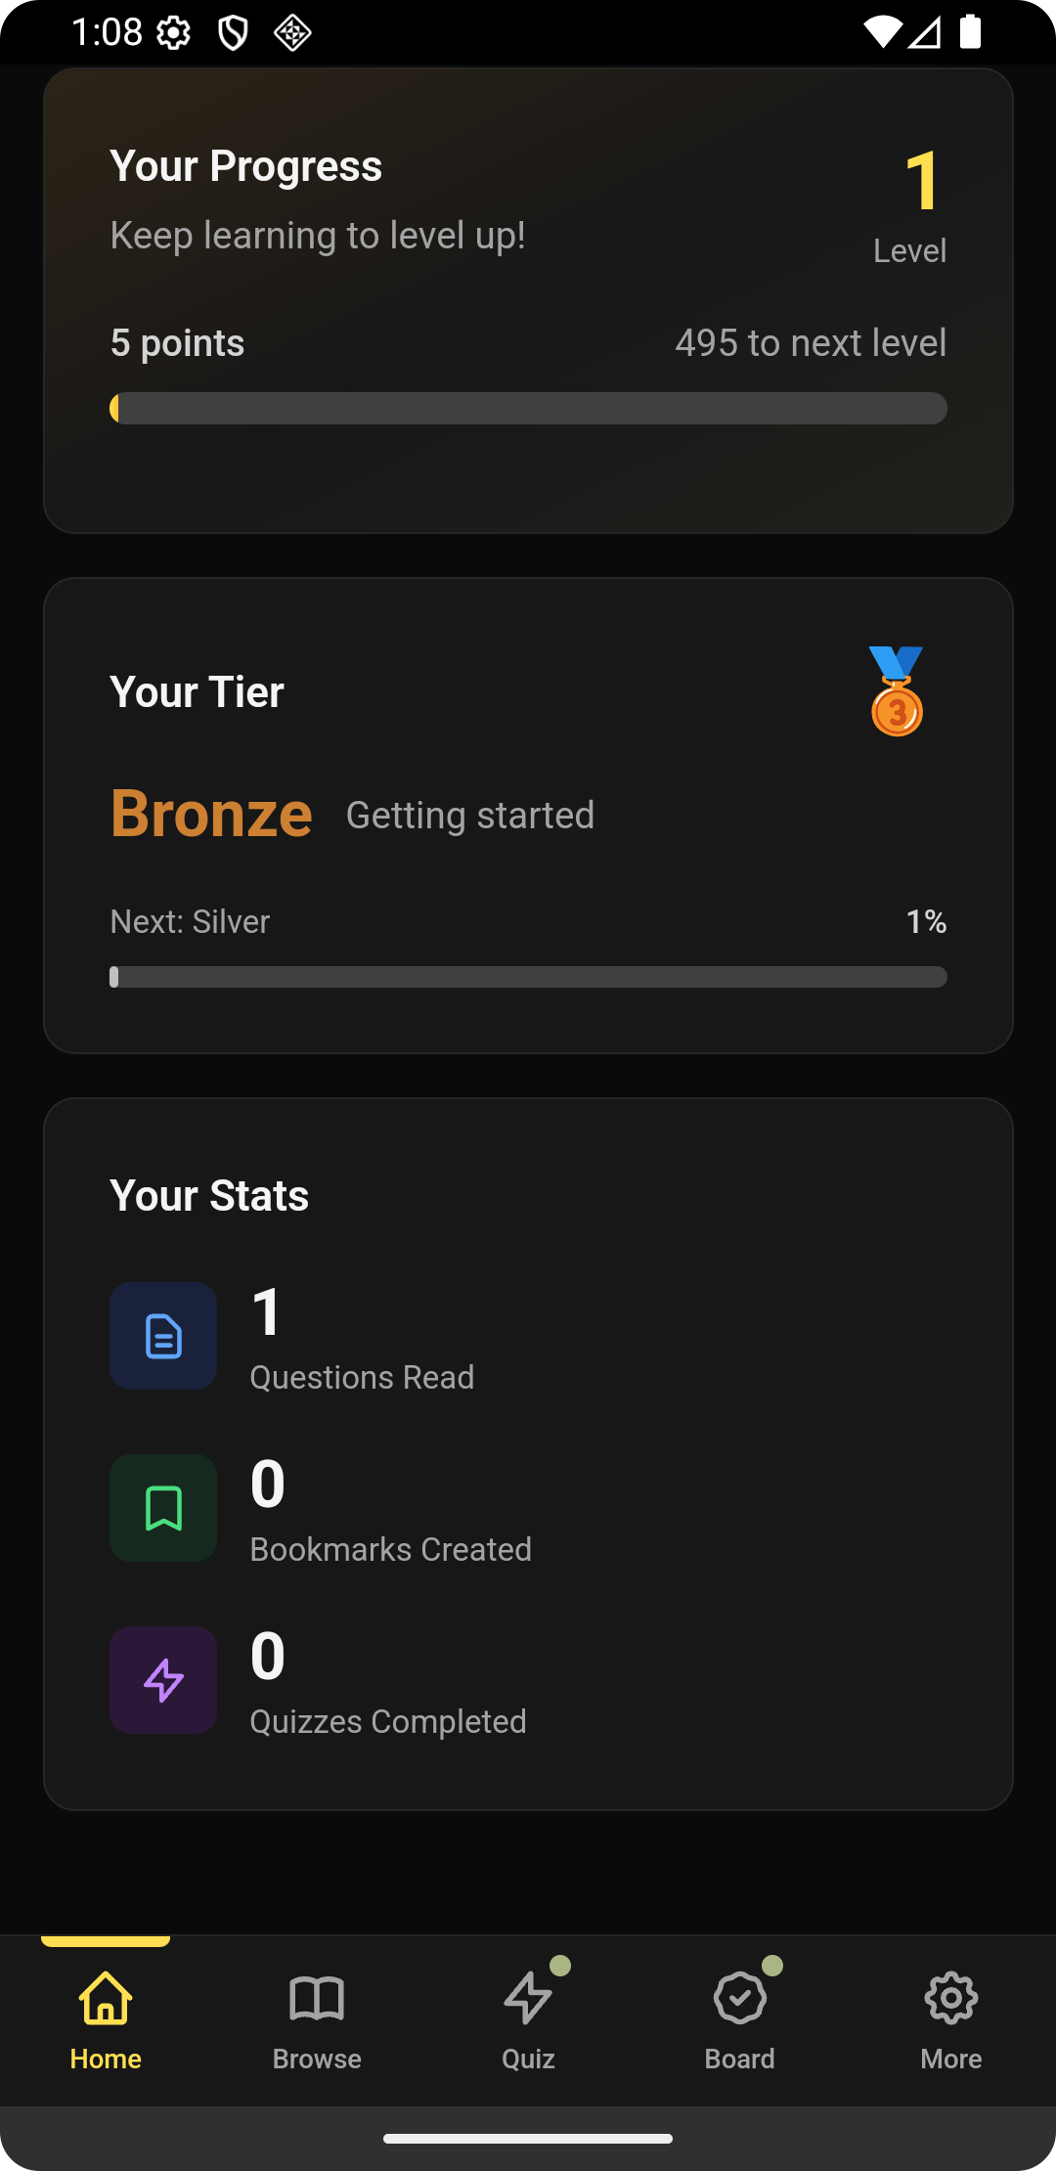
Task: Tap the battery status icon
Action: 970,32
